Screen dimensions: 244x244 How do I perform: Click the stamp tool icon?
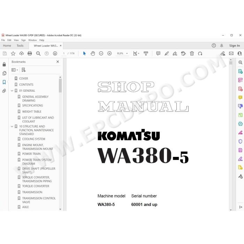pos(183,54)
